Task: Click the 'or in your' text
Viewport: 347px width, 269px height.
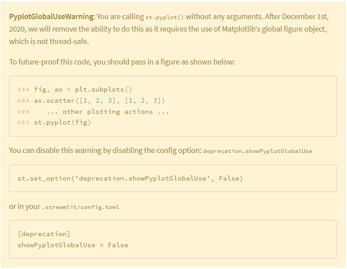Action: pyautogui.click(x=25, y=207)
